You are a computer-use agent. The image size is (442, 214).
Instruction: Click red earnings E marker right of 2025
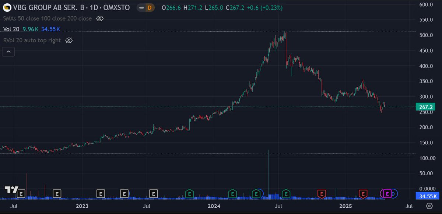tap(364, 193)
